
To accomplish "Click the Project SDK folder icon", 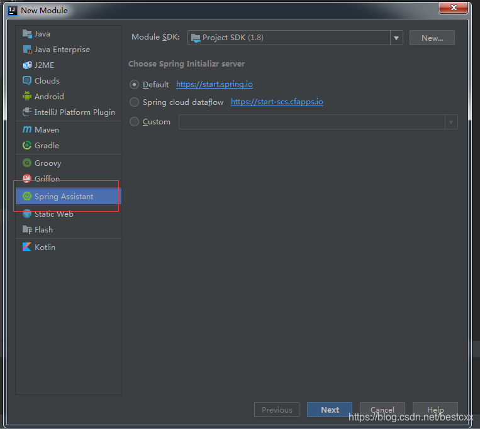I will [196, 38].
